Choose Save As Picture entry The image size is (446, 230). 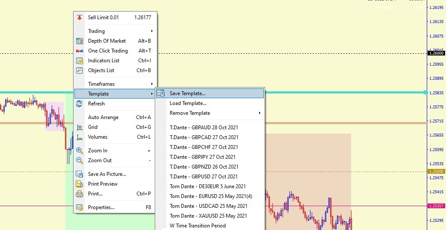click(x=115, y=174)
